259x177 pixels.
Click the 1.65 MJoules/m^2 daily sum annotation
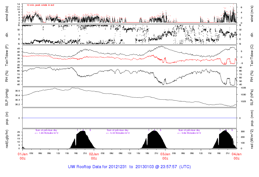(x=47, y=133)
